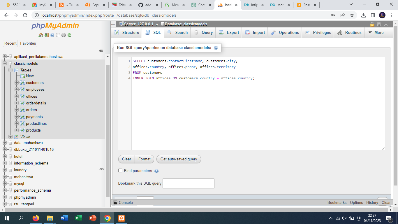
Task: Click bookmark star in browser address bar
Action: [x=352, y=15]
